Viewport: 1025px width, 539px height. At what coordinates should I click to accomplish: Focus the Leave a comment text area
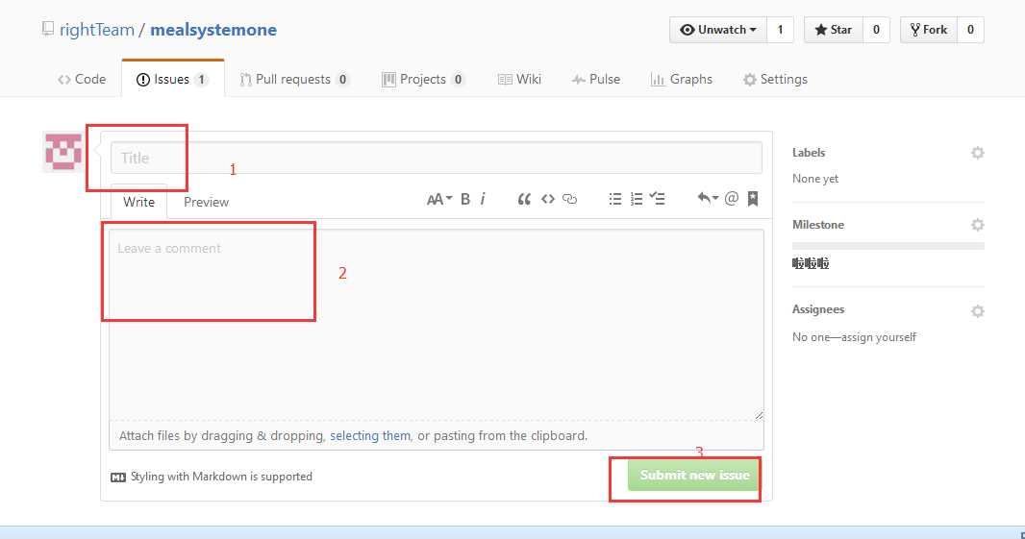pyautogui.click(x=436, y=325)
